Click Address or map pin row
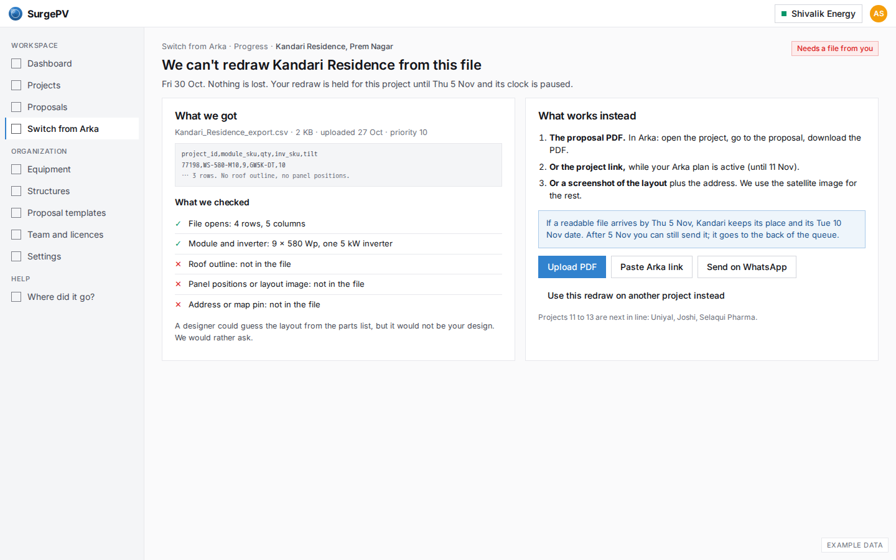Image resolution: width=896 pixels, height=560 pixels. point(338,304)
